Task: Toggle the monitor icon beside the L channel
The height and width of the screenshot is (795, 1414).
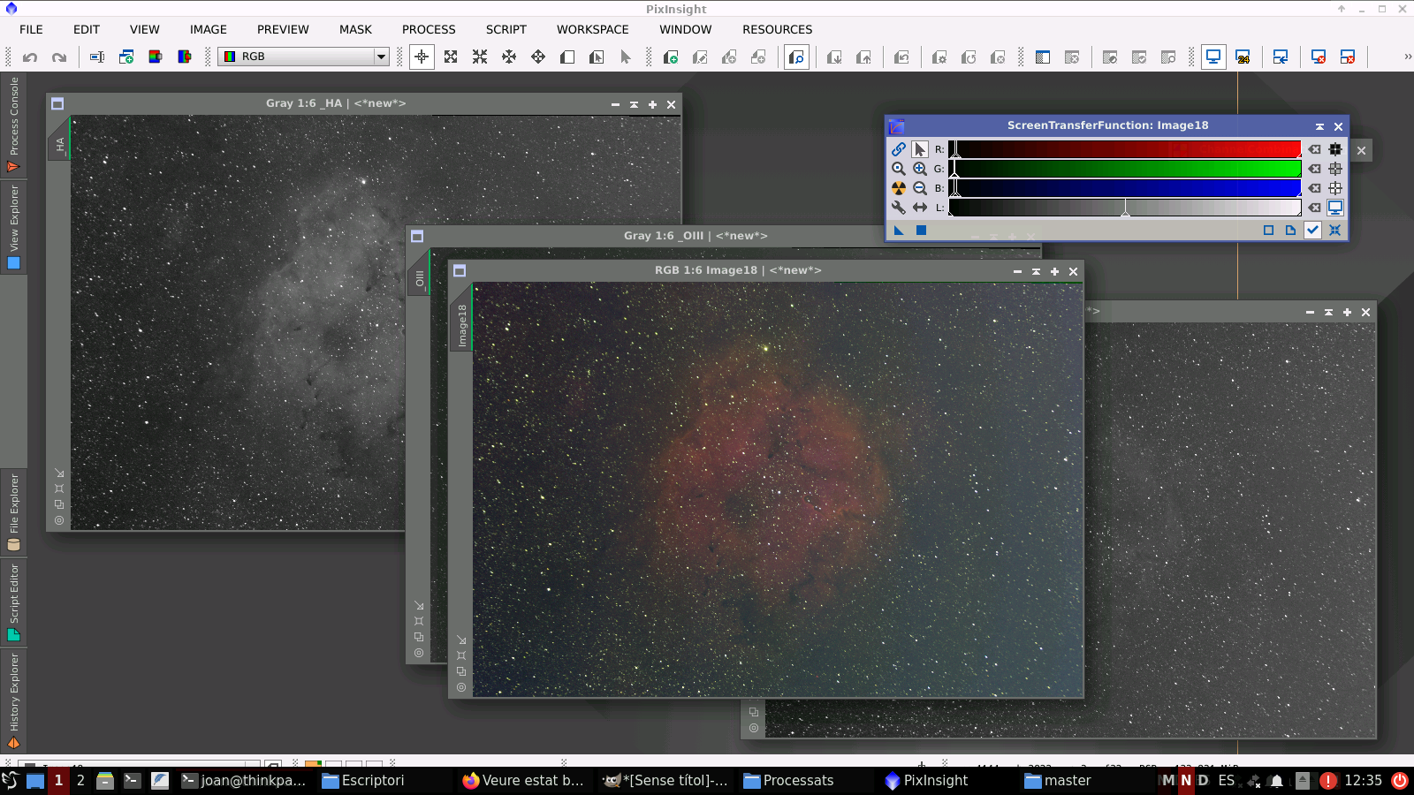Action: click(x=1335, y=207)
